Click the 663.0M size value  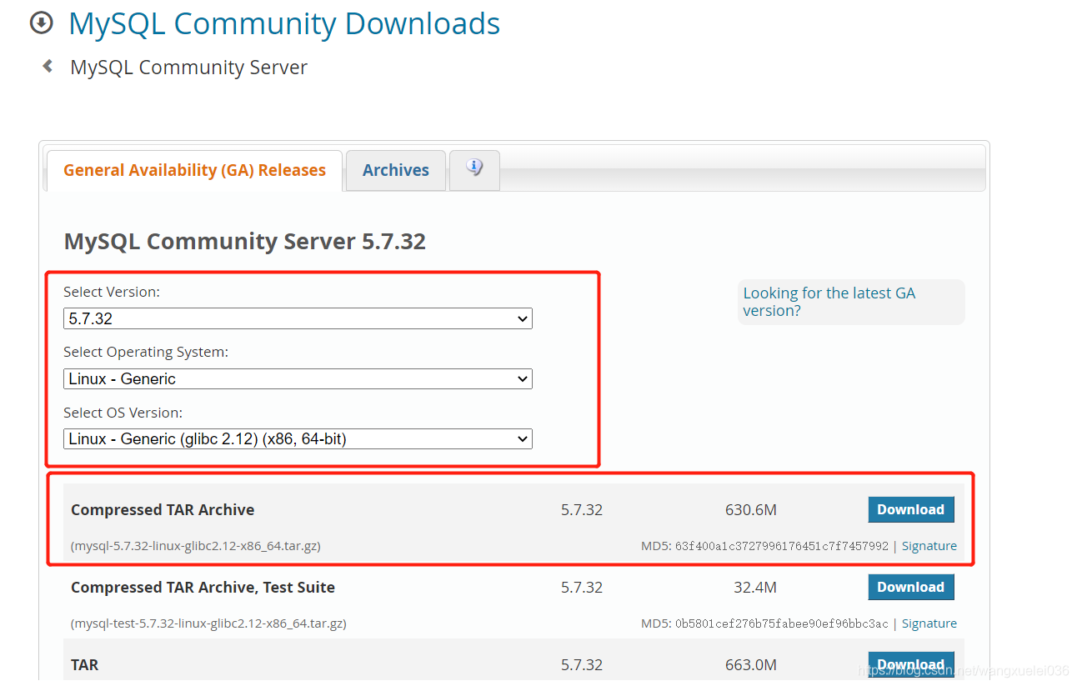coord(750,664)
